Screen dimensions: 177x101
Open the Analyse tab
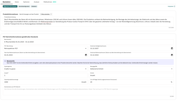[36, 2]
